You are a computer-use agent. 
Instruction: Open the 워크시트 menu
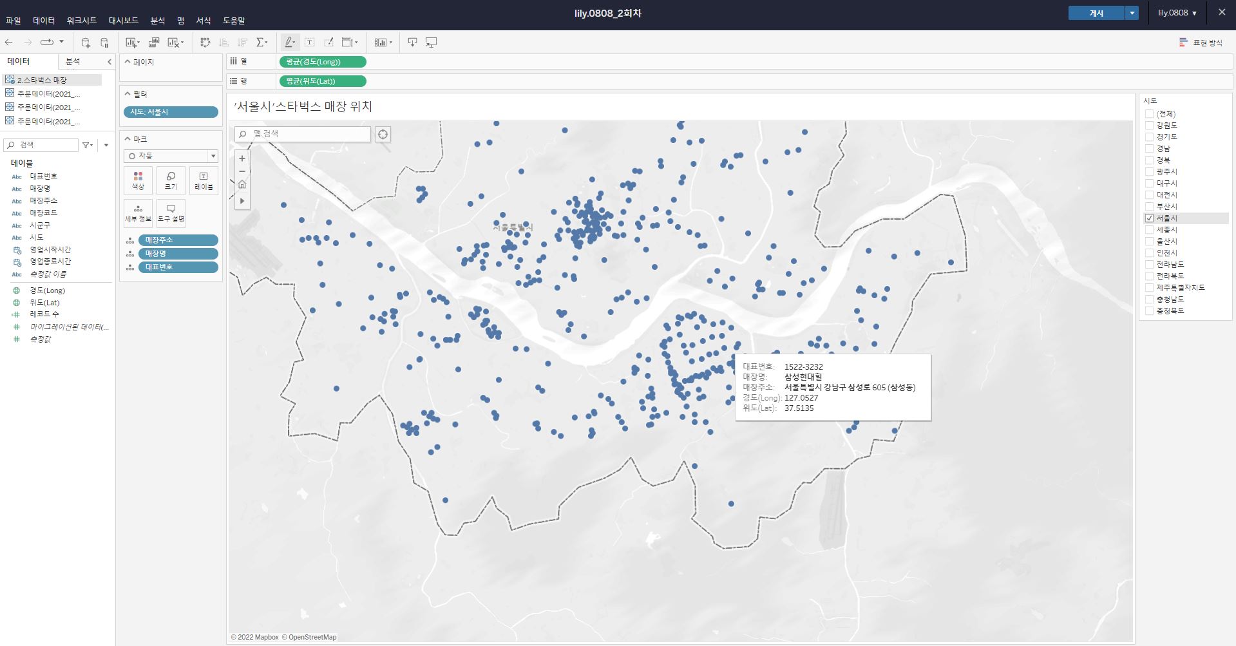(x=82, y=21)
